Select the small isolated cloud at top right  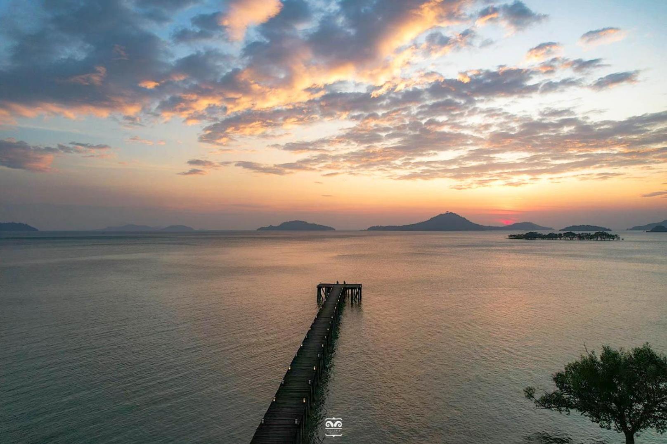pos(603,36)
